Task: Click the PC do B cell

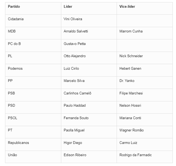Action: [14, 44]
